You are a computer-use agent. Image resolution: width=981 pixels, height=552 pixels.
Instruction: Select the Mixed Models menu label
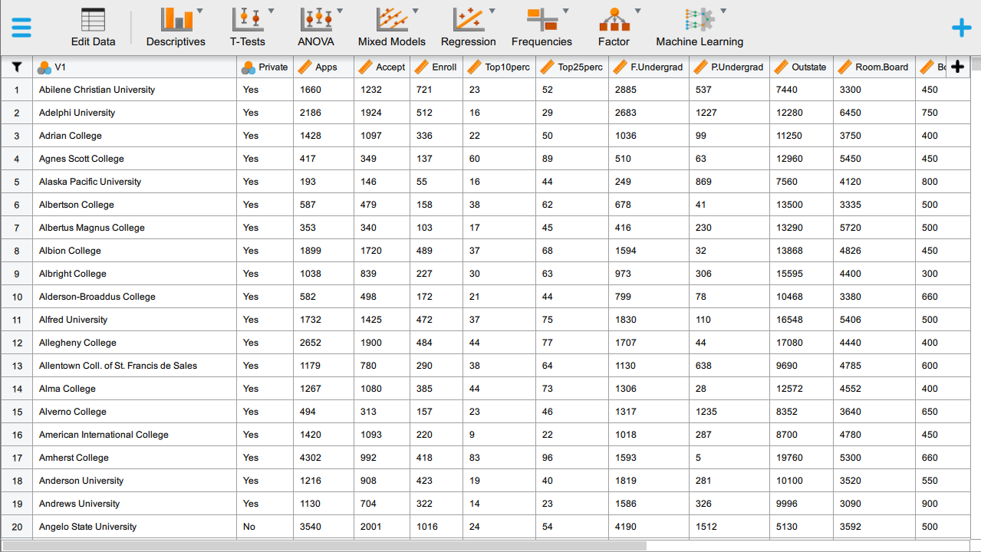pos(392,42)
